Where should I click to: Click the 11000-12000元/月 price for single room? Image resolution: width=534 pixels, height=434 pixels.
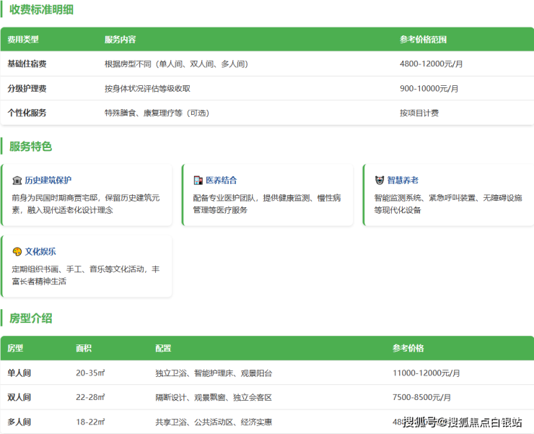426,373
